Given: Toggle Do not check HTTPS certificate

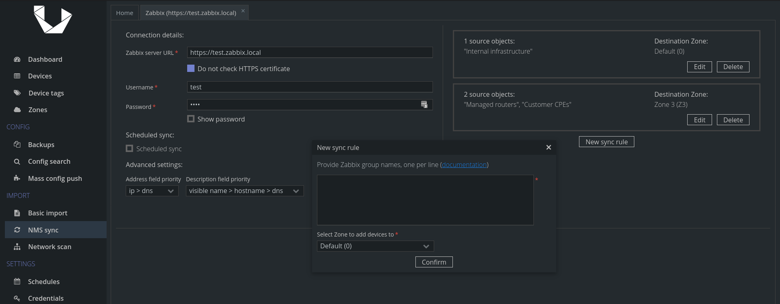Looking at the screenshot, I should 191,69.
